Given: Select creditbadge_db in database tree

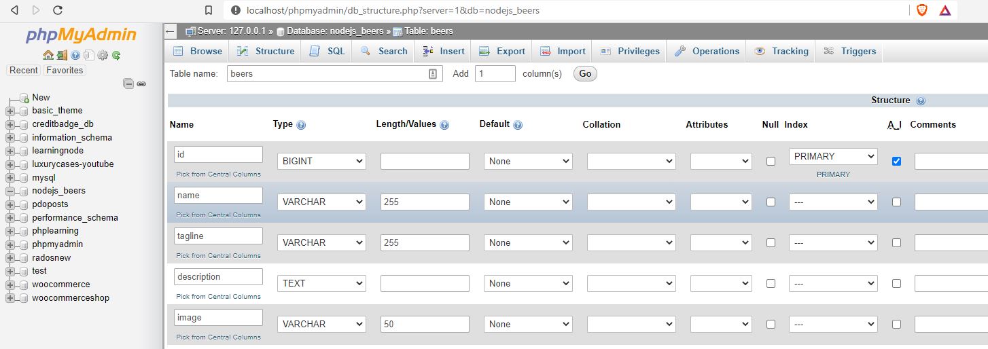Looking at the screenshot, I should pyautogui.click(x=63, y=124).
